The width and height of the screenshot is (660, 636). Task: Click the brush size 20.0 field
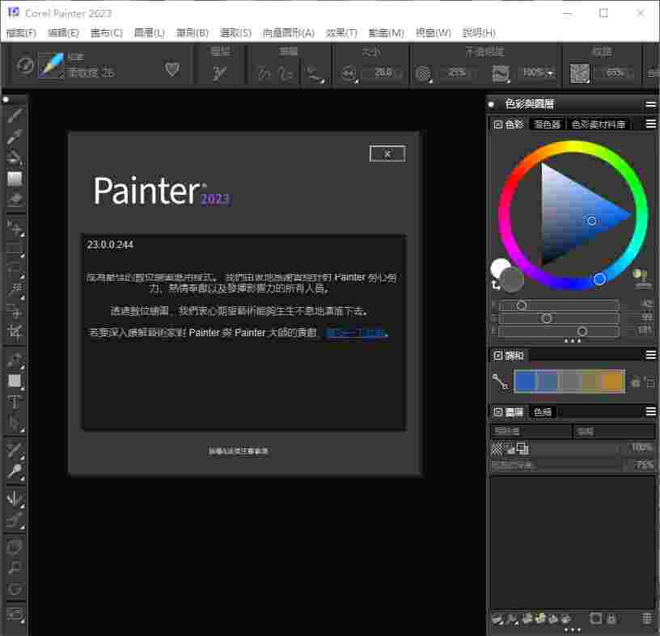click(383, 73)
